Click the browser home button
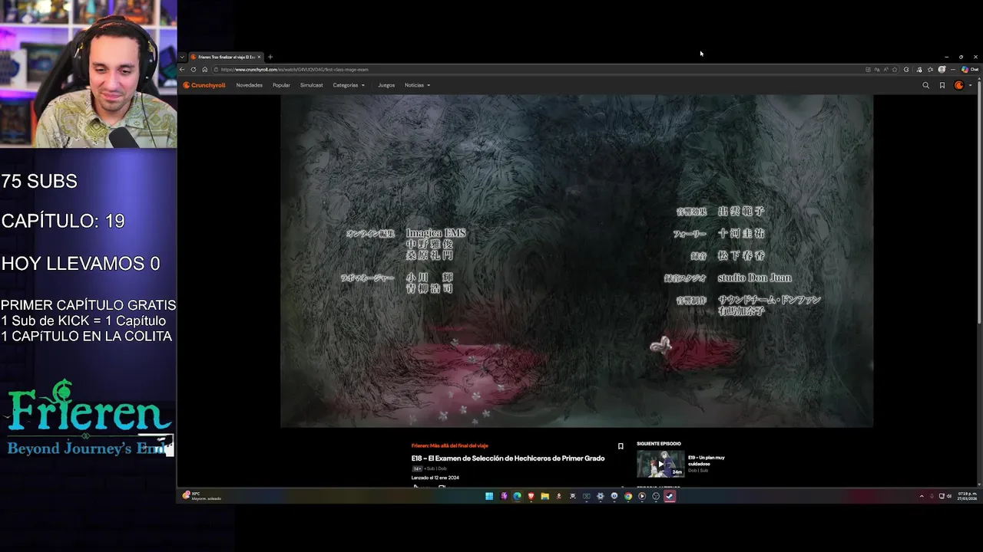The width and height of the screenshot is (983, 552). 204,70
